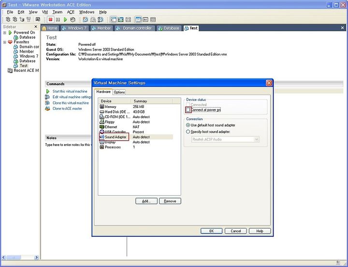Click the Clone to ACE master link

[67, 108]
